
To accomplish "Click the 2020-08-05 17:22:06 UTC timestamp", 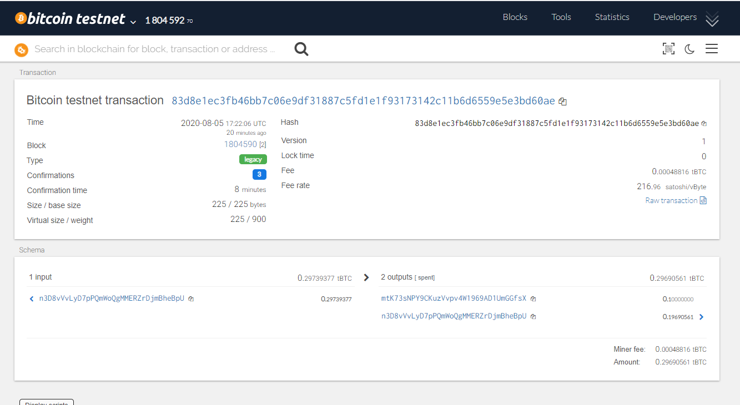I will coord(223,123).
